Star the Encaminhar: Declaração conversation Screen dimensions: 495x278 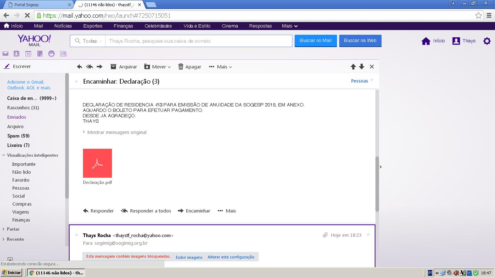372,80
